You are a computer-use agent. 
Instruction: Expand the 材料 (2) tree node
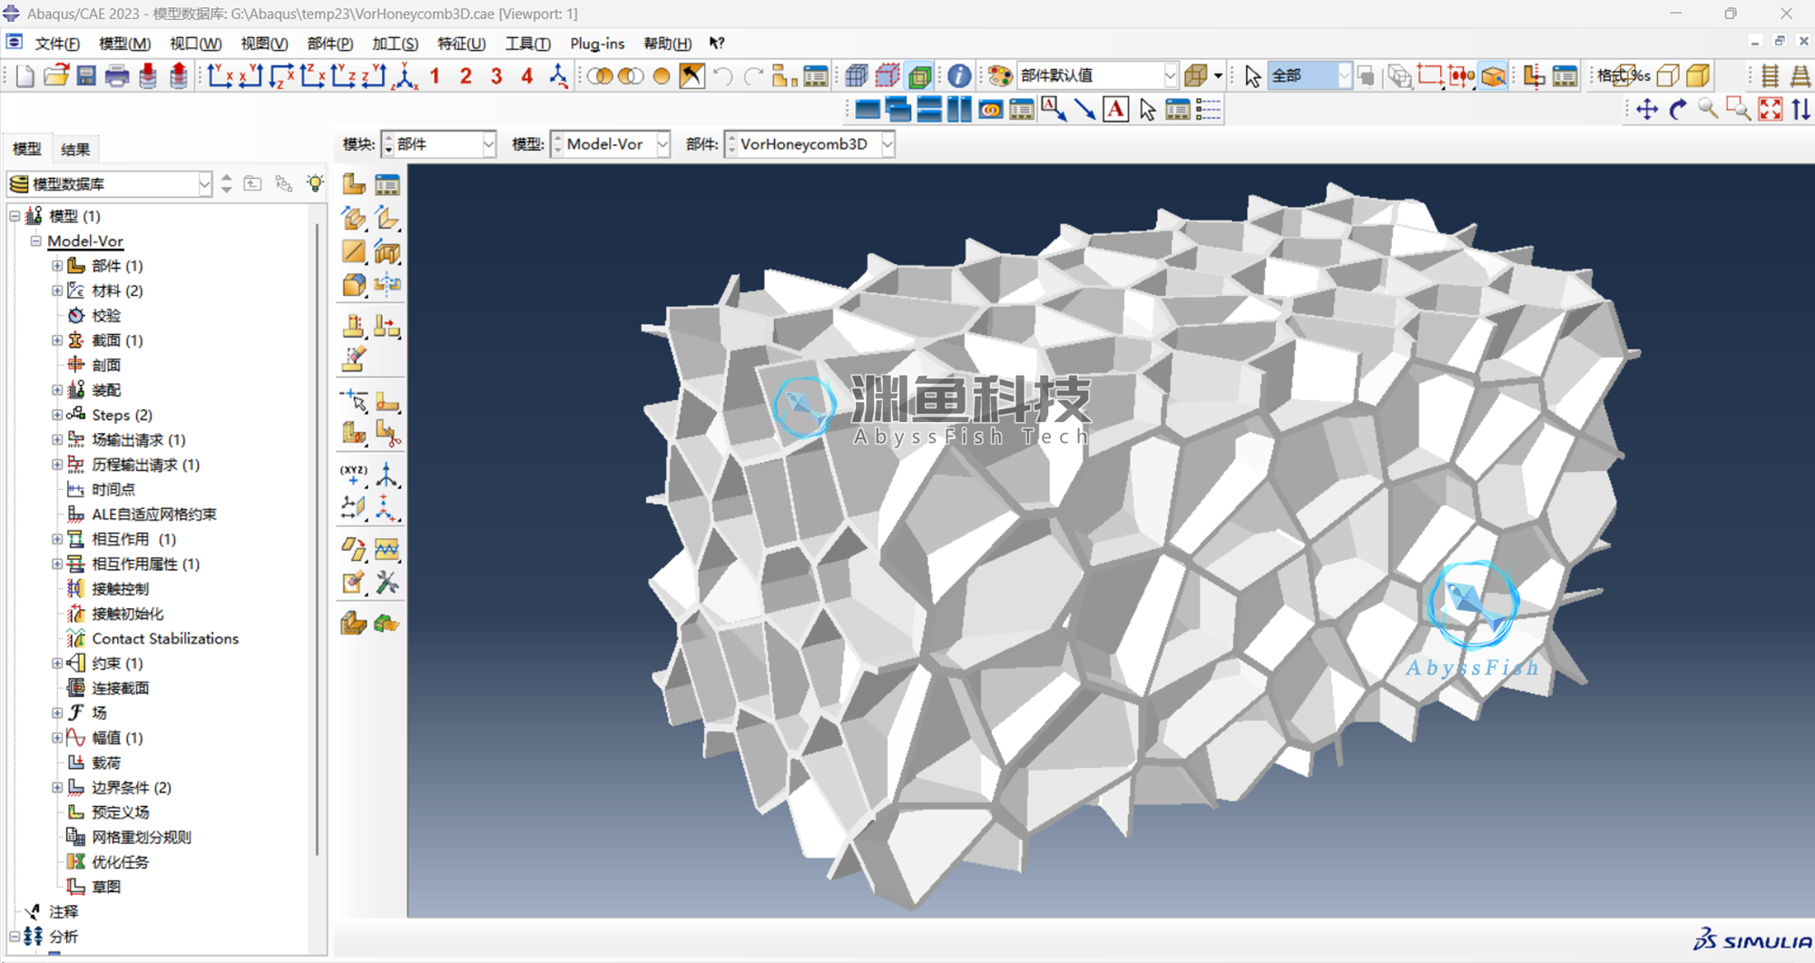[57, 290]
